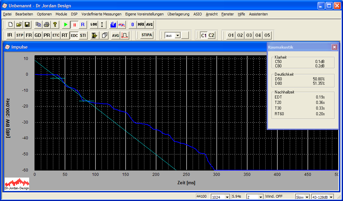Select the red-blue curve overlay icon
343x201 pixels.
click(x=121, y=24)
